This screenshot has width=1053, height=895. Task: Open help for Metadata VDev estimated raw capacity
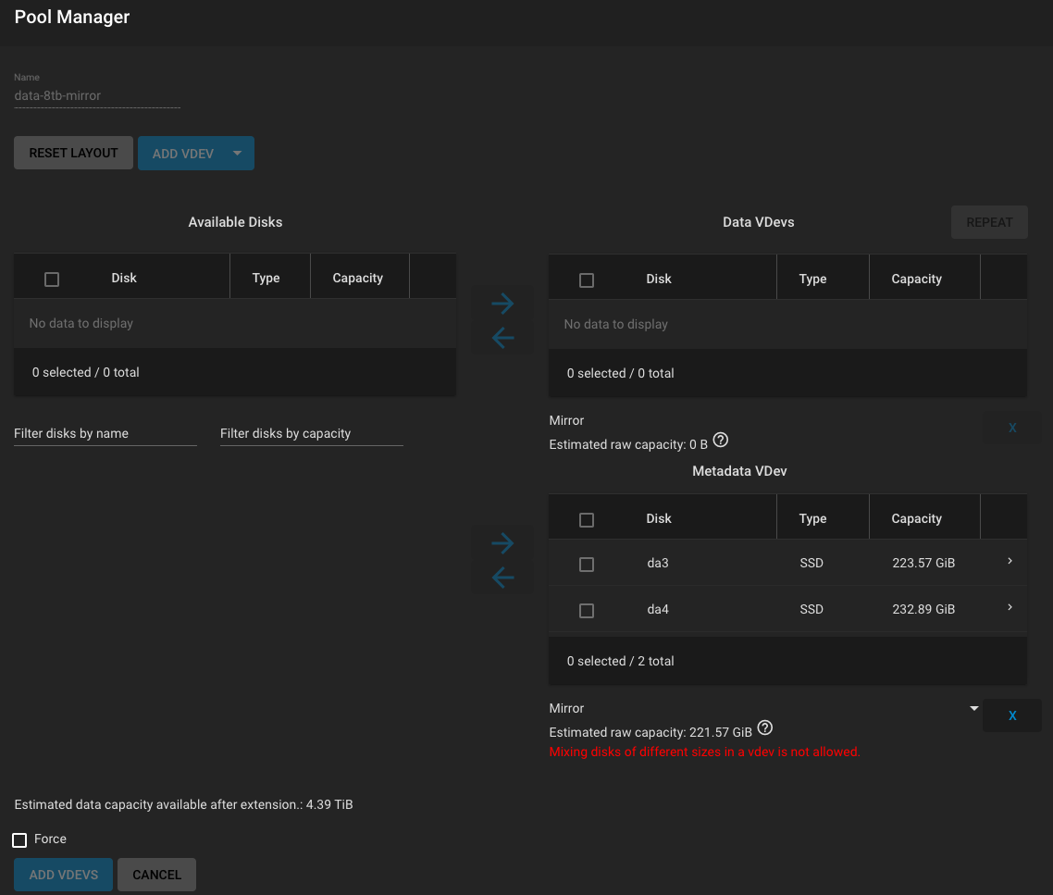(x=765, y=727)
